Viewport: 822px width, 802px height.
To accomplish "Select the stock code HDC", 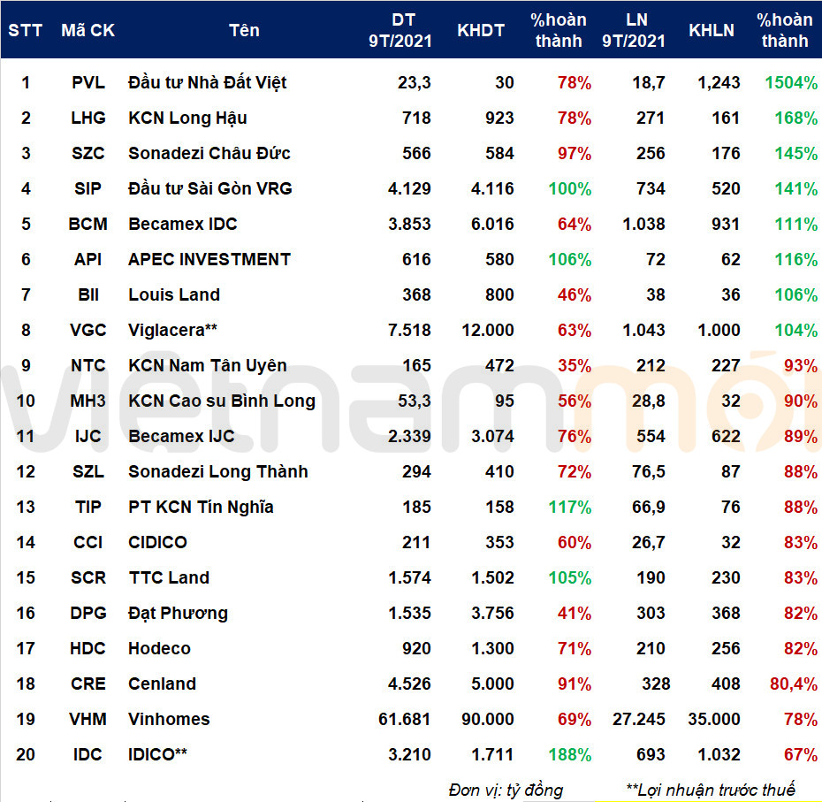I will coord(88,648).
